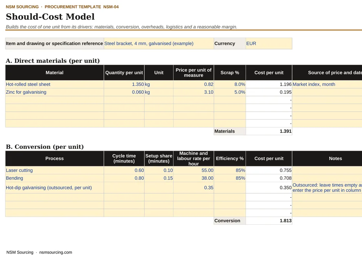
Task: Click the 'Currency' label cell
Action: 230,44
